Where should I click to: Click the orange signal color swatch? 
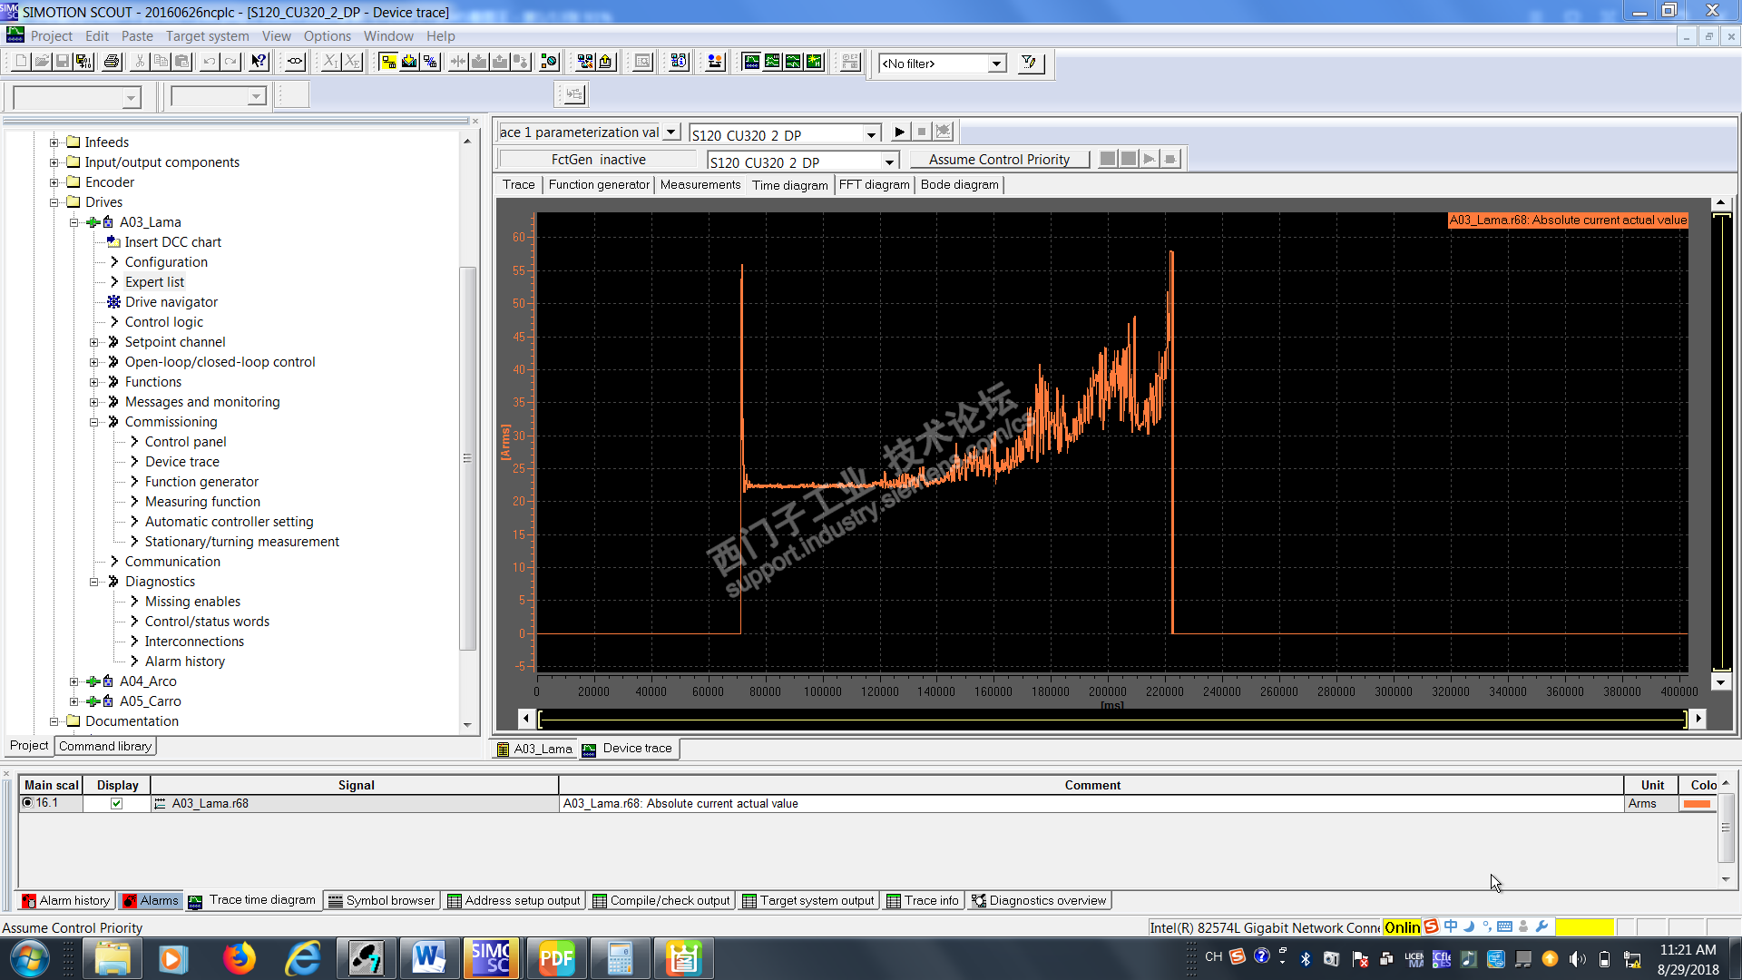[1696, 804]
